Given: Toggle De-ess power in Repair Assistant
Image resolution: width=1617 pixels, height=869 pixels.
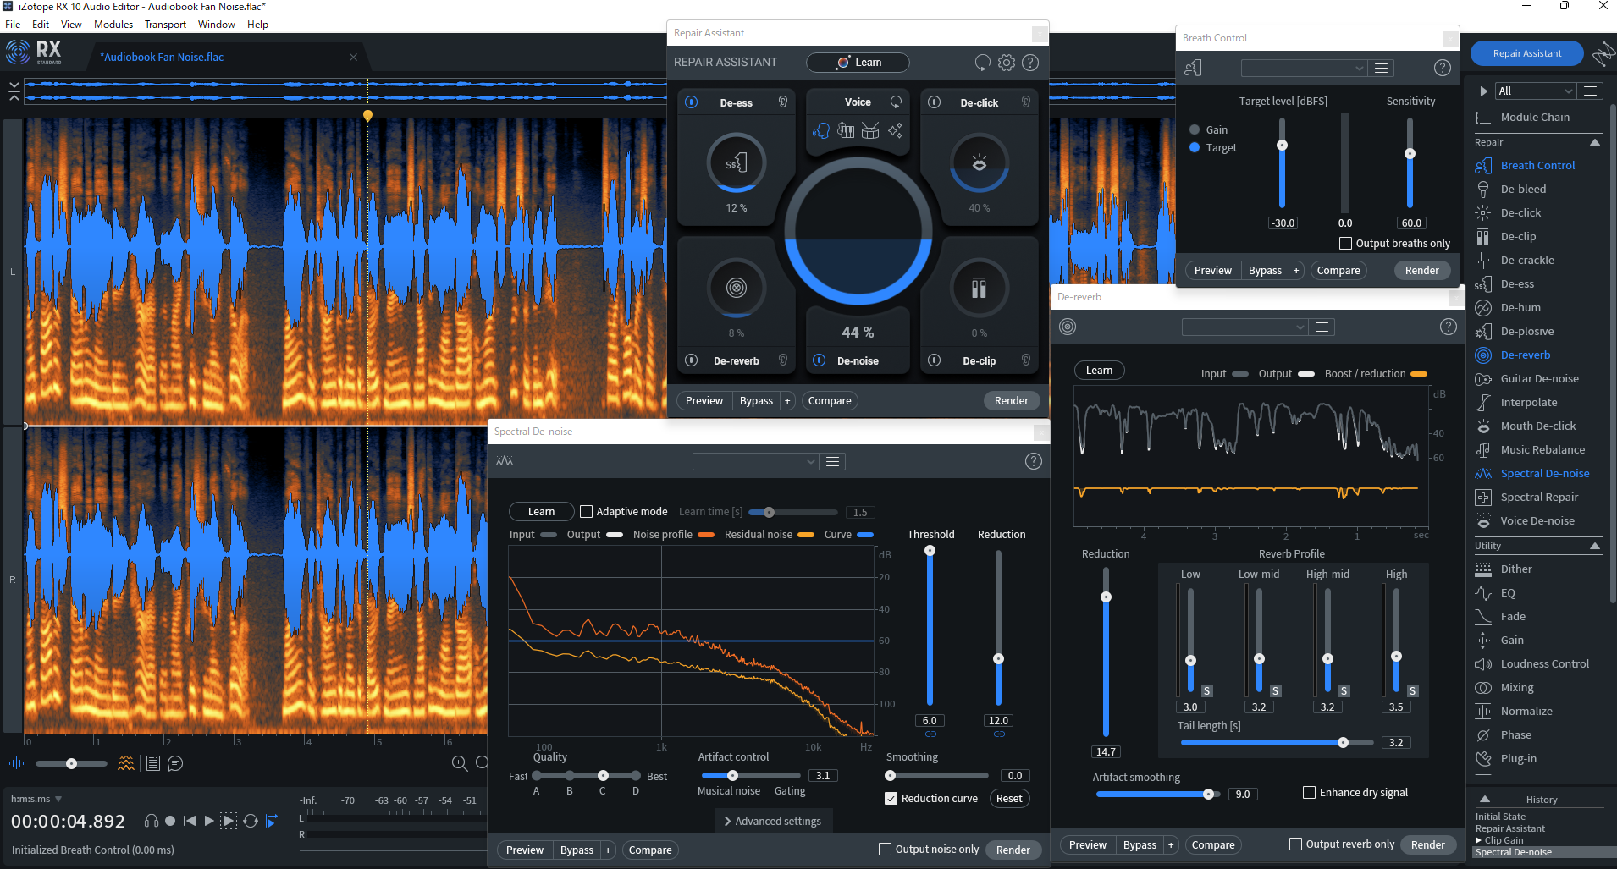Looking at the screenshot, I should [691, 102].
